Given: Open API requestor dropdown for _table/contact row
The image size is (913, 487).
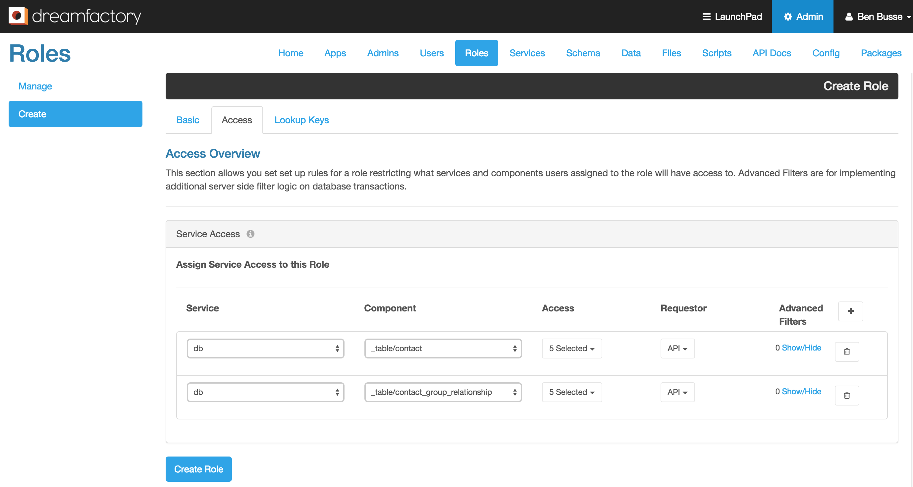Looking at the screenshot, I should pyautogui.click(x=677, y=349).
